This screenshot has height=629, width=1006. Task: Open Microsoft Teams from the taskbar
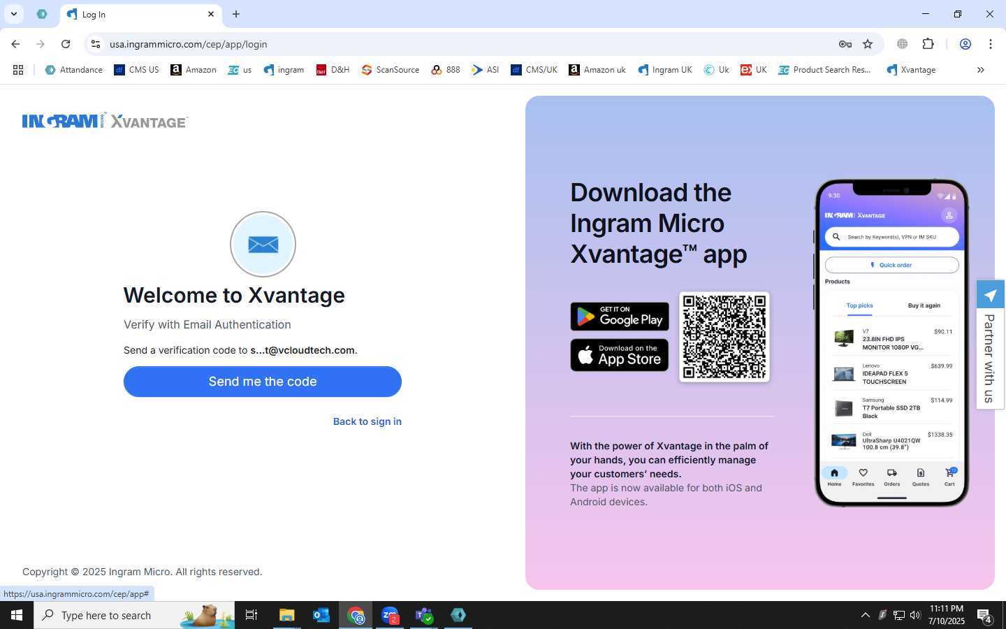click(424, 615)
